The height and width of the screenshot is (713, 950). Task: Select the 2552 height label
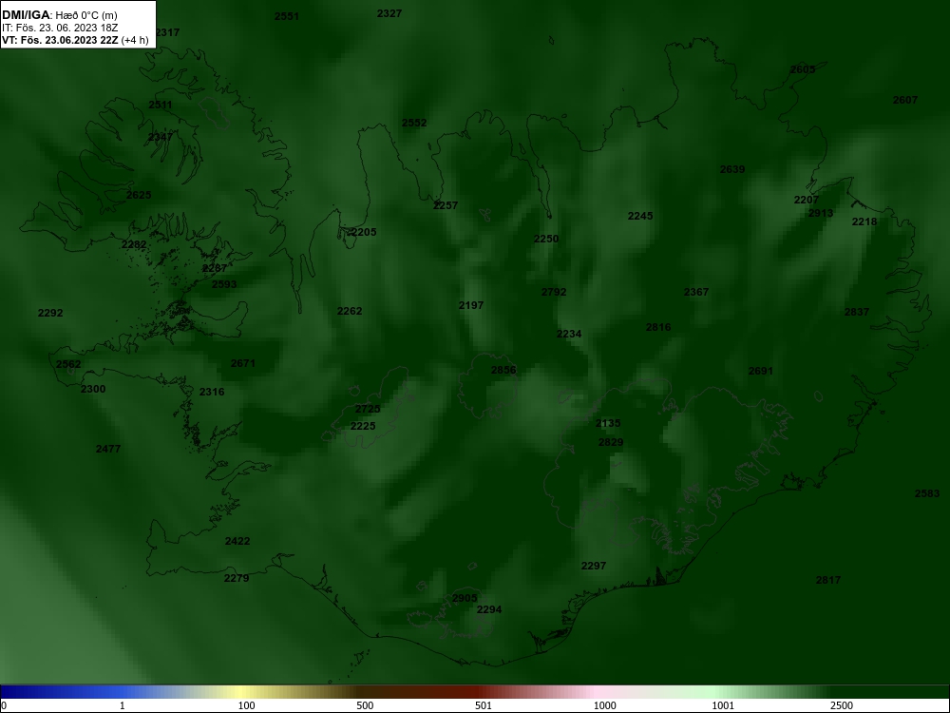pos(414,123)
